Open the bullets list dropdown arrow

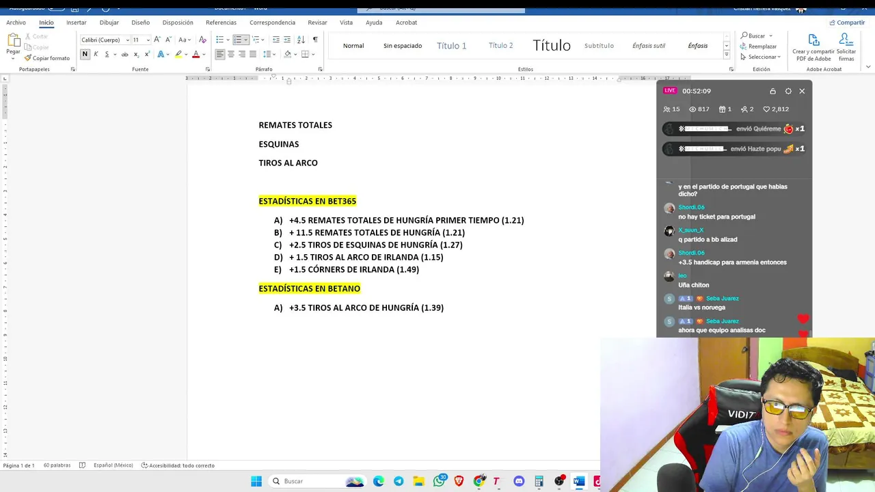(x=227, y=40)
